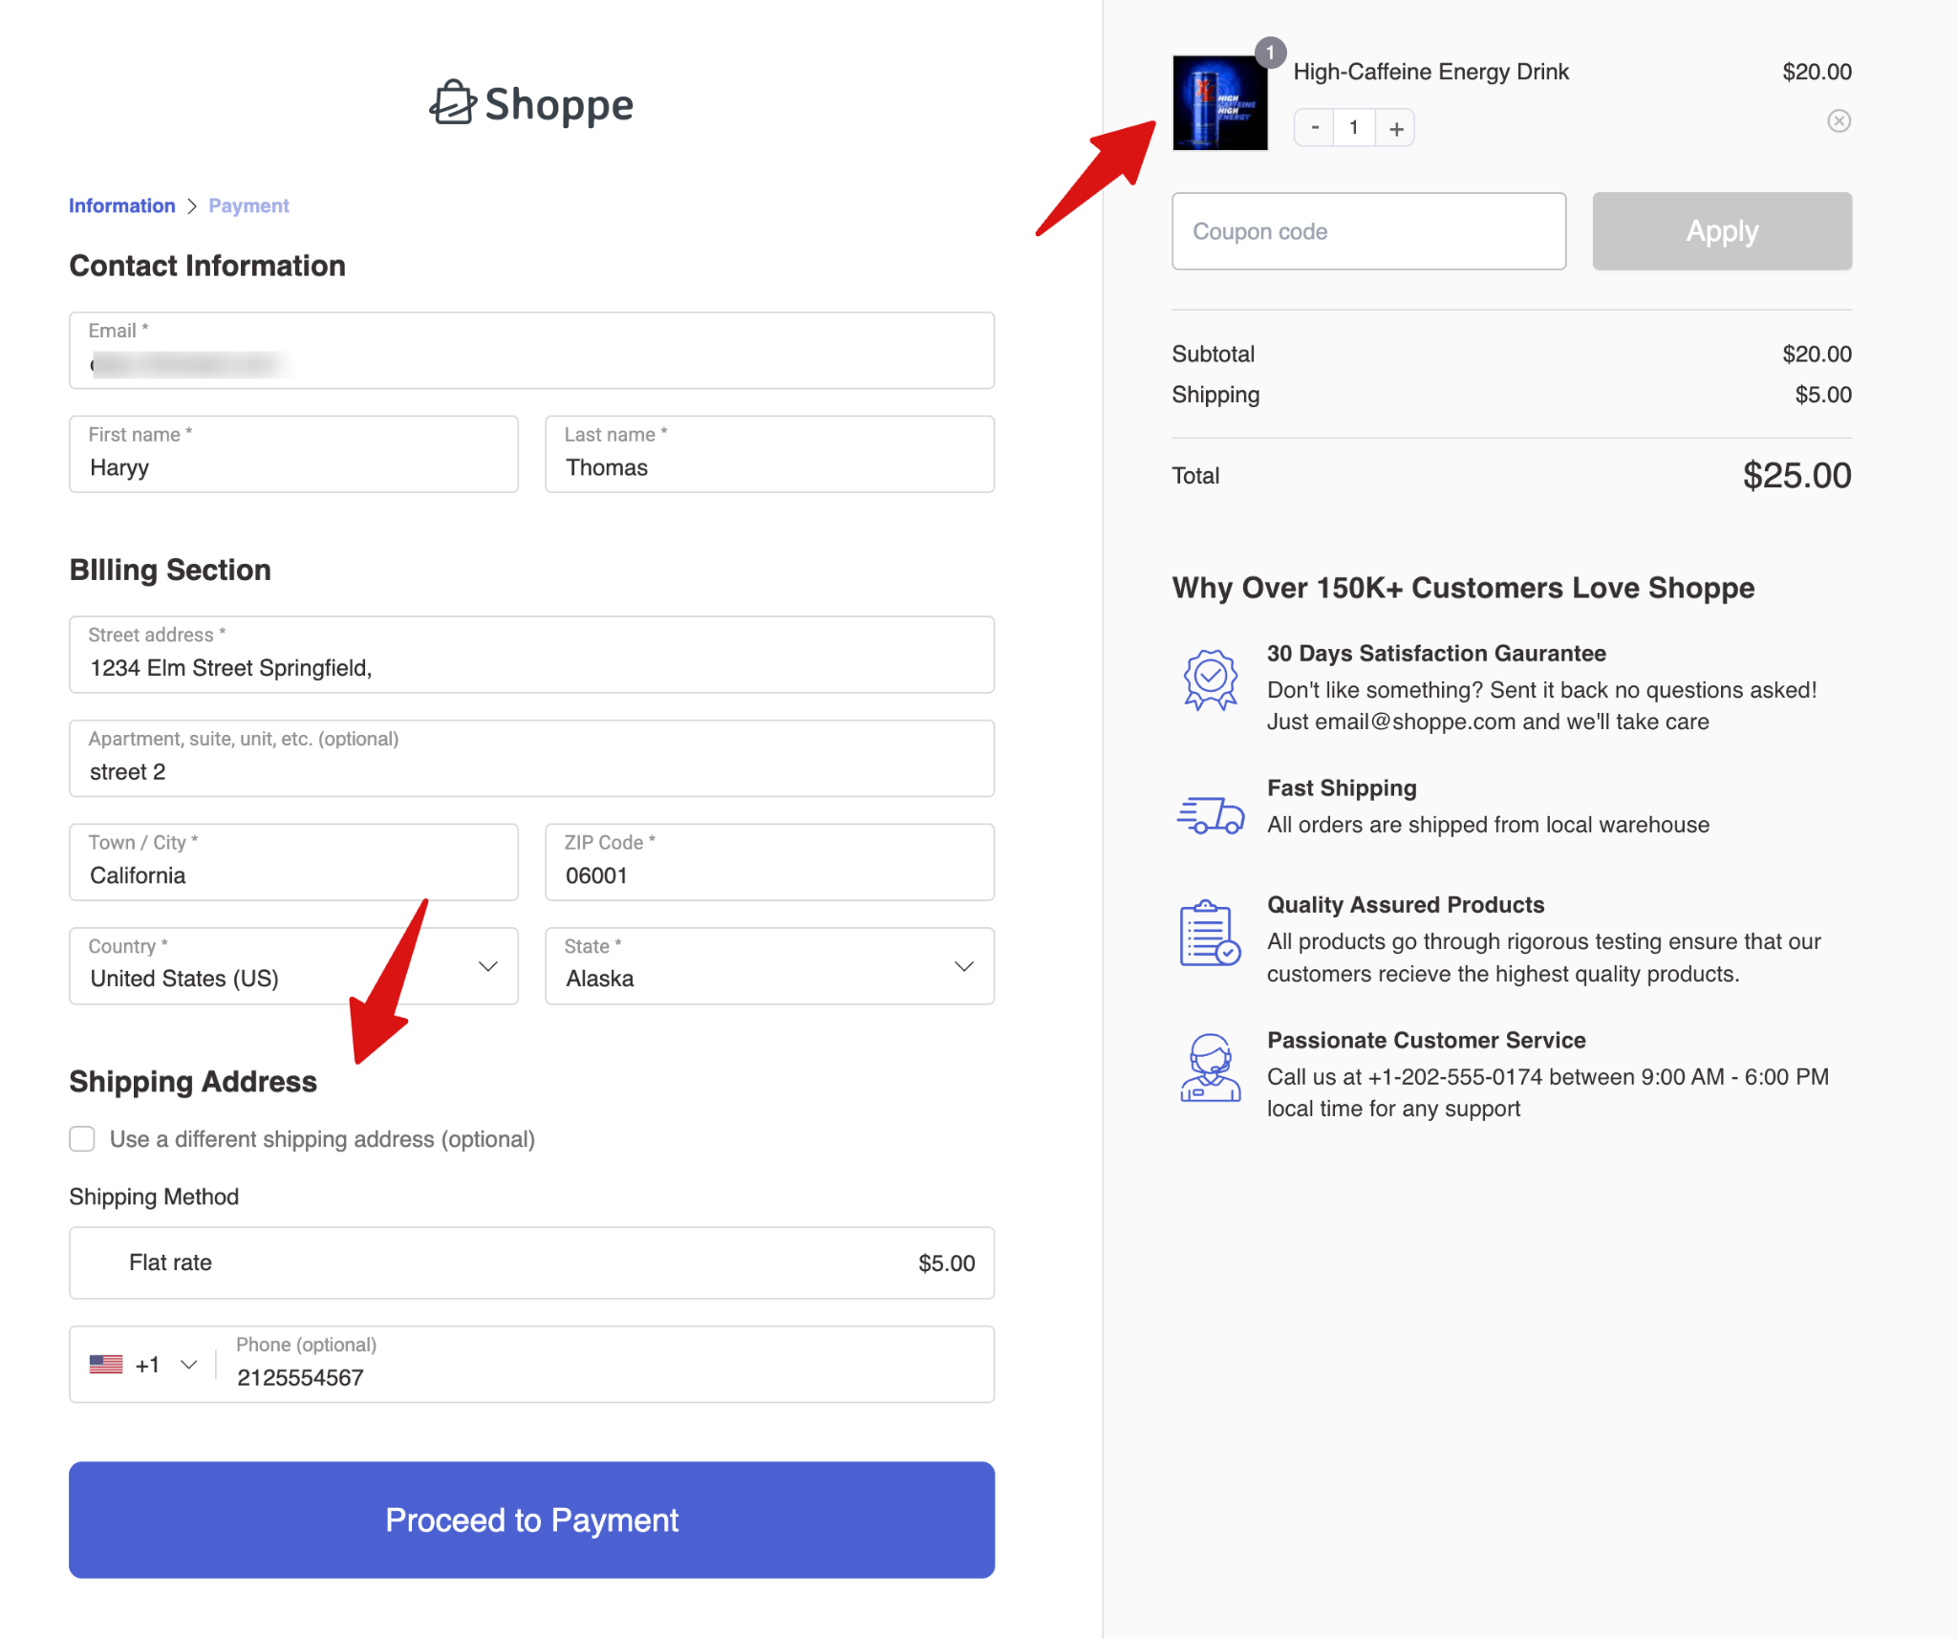Expand the phone country code selector

coord(187,1364)
